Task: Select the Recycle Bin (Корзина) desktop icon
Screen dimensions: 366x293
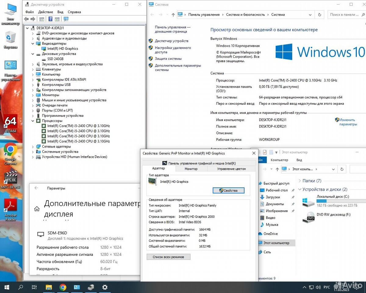Action: pos(10,40)
